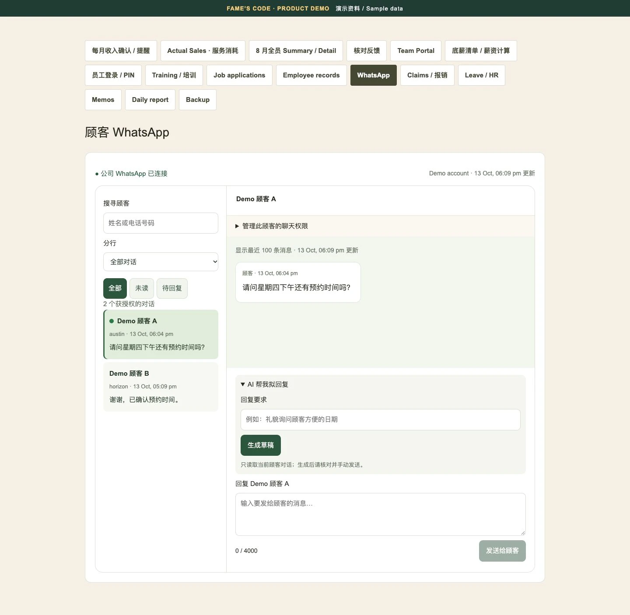The width and height of the screenshot is (630, 615).
Task: Open Job applications tab
Action: tap(239, 75)
